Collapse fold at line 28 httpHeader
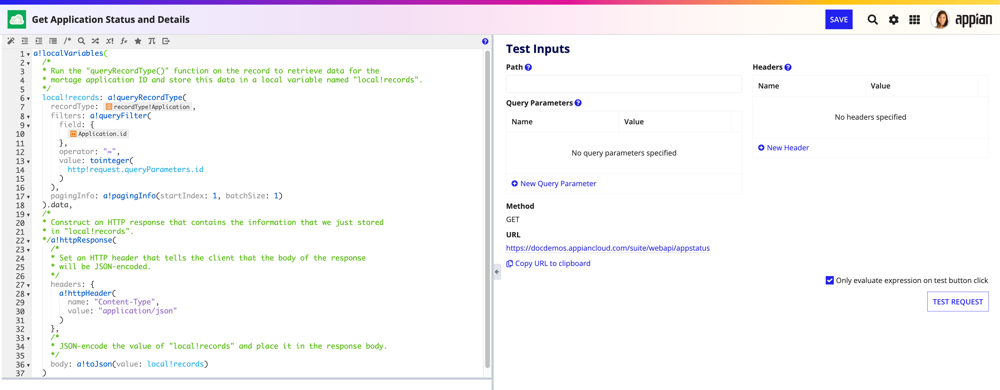The width and height of the screenshot is (1000, 390). pyautogui.click(x=28, y=295)
